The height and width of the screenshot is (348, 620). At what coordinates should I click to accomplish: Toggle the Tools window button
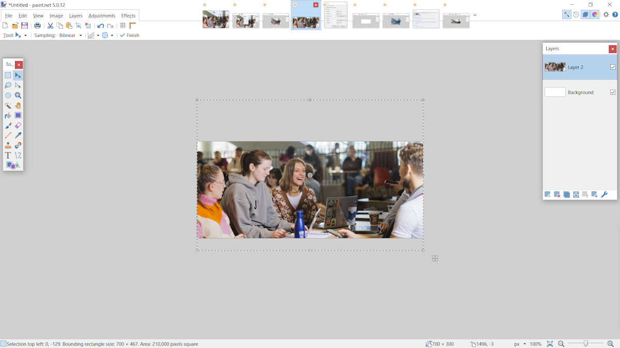tap(567, 14)
